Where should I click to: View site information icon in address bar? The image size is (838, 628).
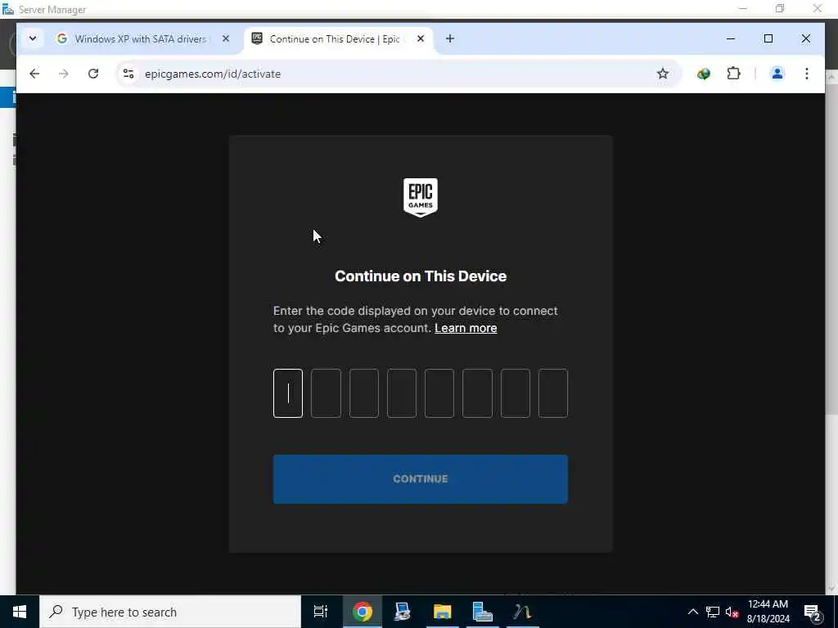click(128, 74)
